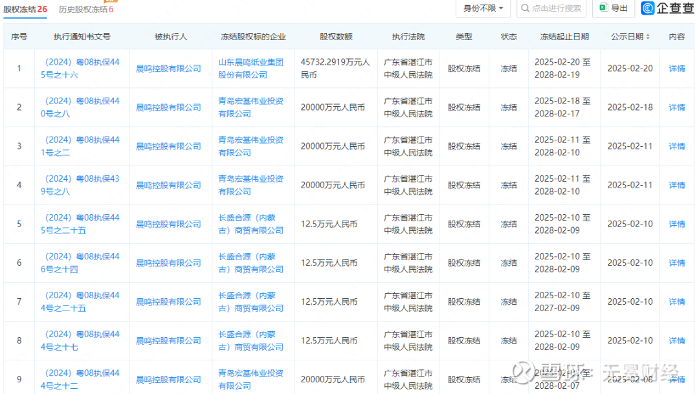699x394 pixels.
Task: Open 青岛宏基伟业投资有限公司 in row 4
Action: (251, 185)
